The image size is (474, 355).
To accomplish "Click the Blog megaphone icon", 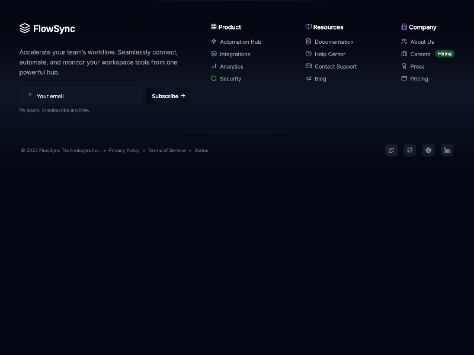I will click(x=309, y=79).
